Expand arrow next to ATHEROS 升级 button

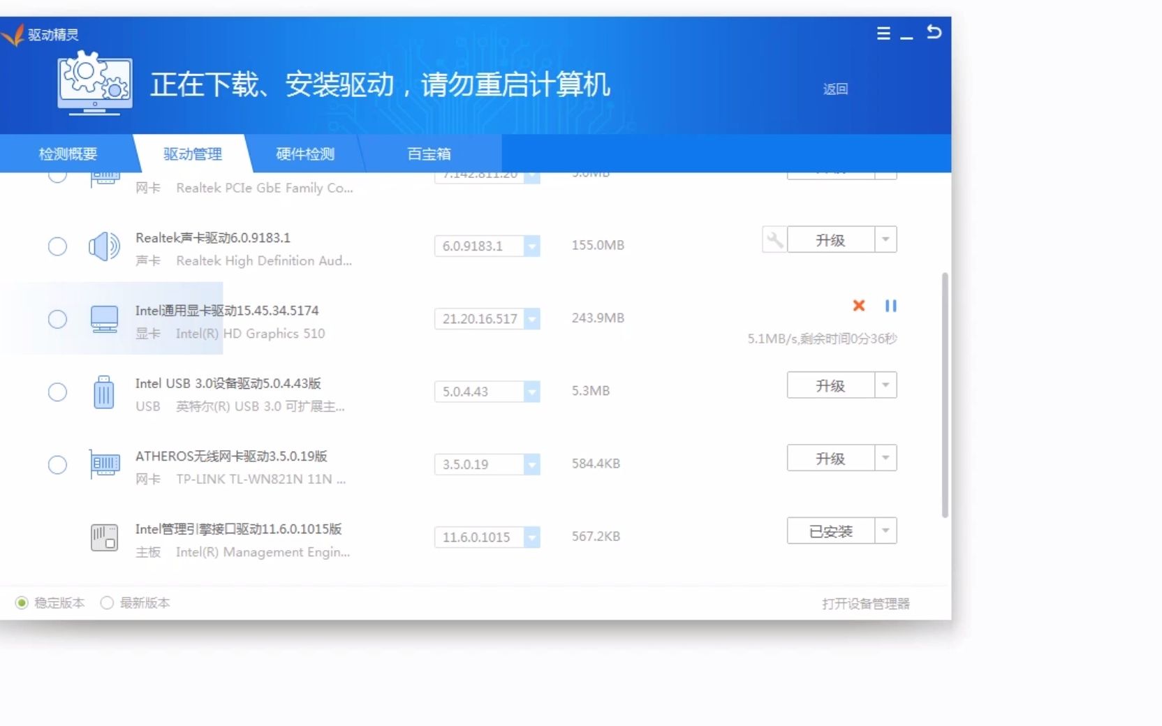point(885,458)
